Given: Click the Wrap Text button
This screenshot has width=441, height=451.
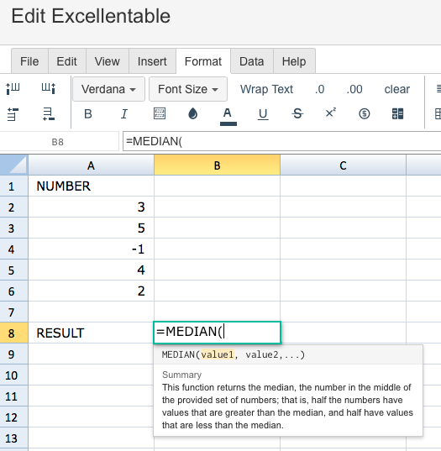Looking at the screenshot, I should [x=266, y=89].
